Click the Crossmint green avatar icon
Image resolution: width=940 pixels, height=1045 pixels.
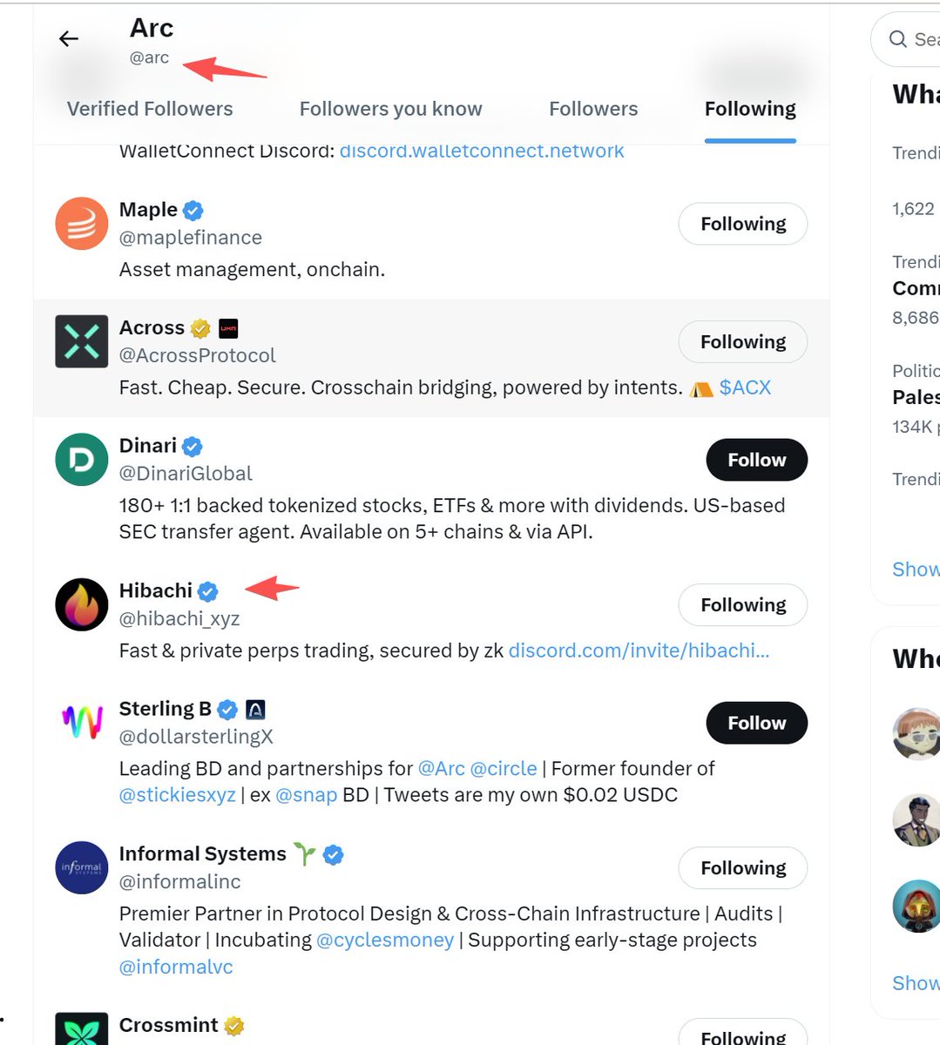pyautogui.click(x=82, y=1030)
